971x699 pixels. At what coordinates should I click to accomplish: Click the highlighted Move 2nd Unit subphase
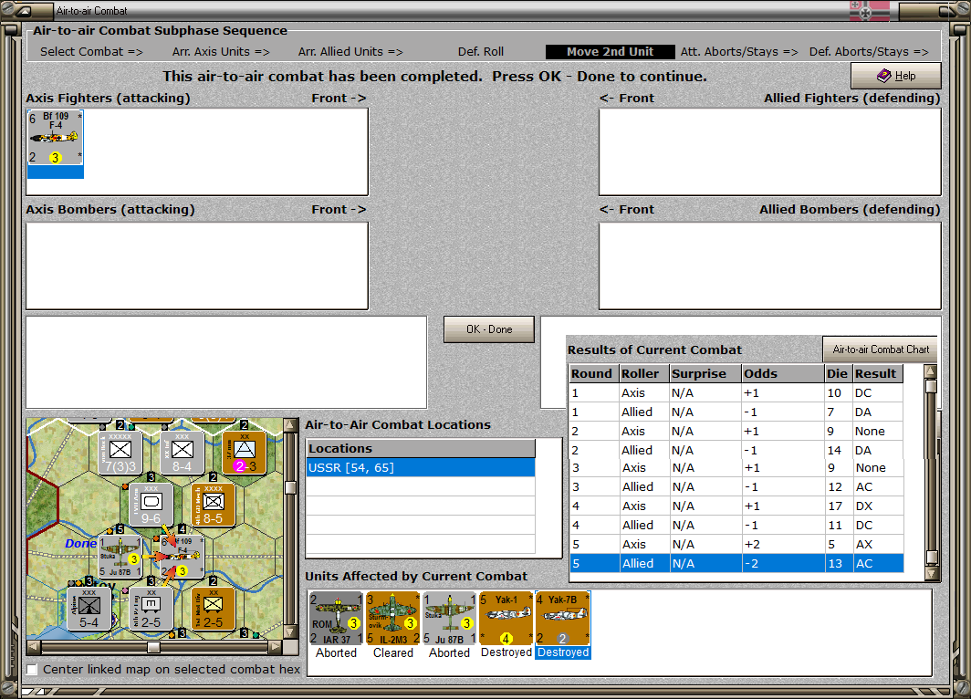(x=610, y=52)
